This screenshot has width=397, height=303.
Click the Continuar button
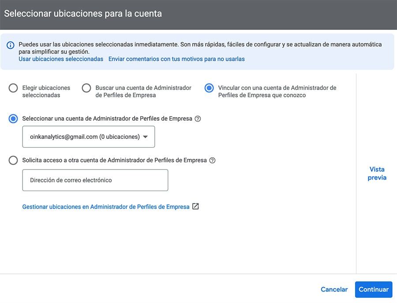[x=374, y=289]
